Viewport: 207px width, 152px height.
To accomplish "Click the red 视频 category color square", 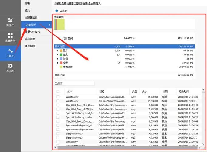I will click(x=61, y=63).
